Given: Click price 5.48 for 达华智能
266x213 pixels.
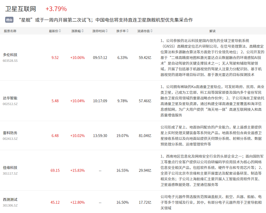Looking at the screenshot, I should [55, 101].
